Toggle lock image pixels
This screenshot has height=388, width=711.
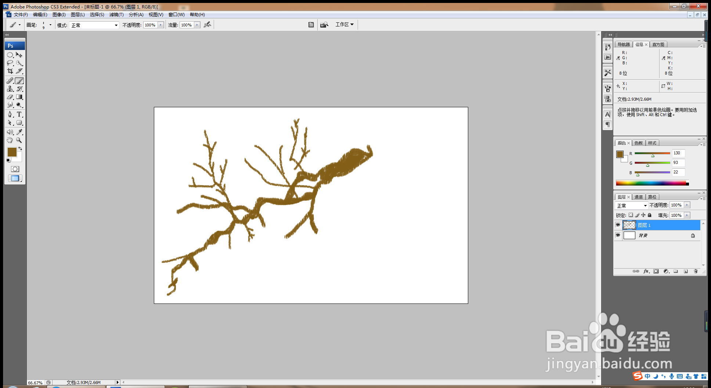637,215
